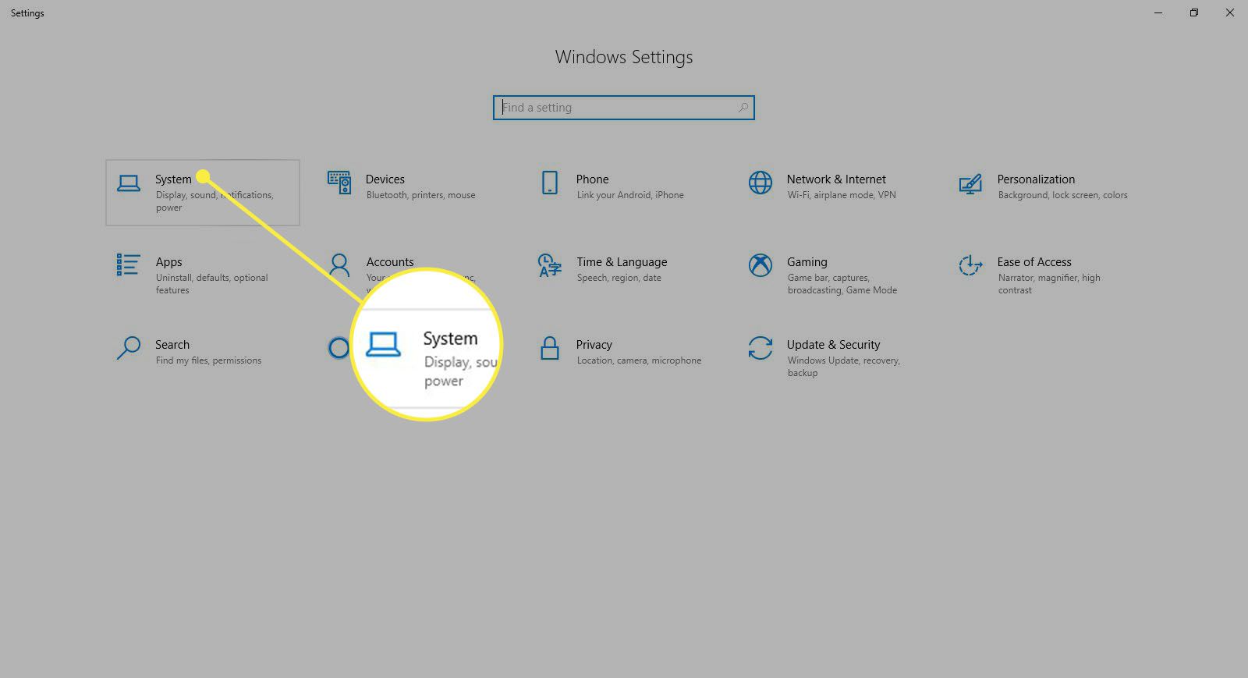Open the Privacy padlock icon
Screen dimensions: 1248x678
coord(550,348)
